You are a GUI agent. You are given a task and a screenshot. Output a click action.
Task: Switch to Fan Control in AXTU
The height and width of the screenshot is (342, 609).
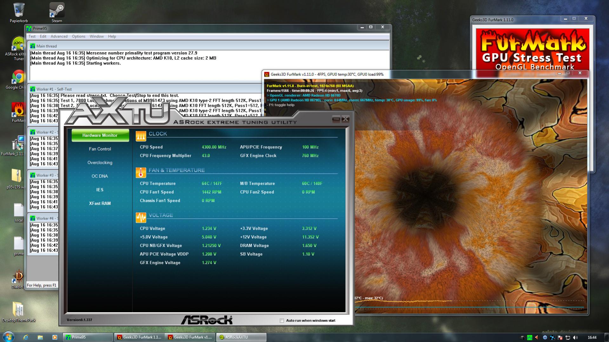(x=100, y=149)
